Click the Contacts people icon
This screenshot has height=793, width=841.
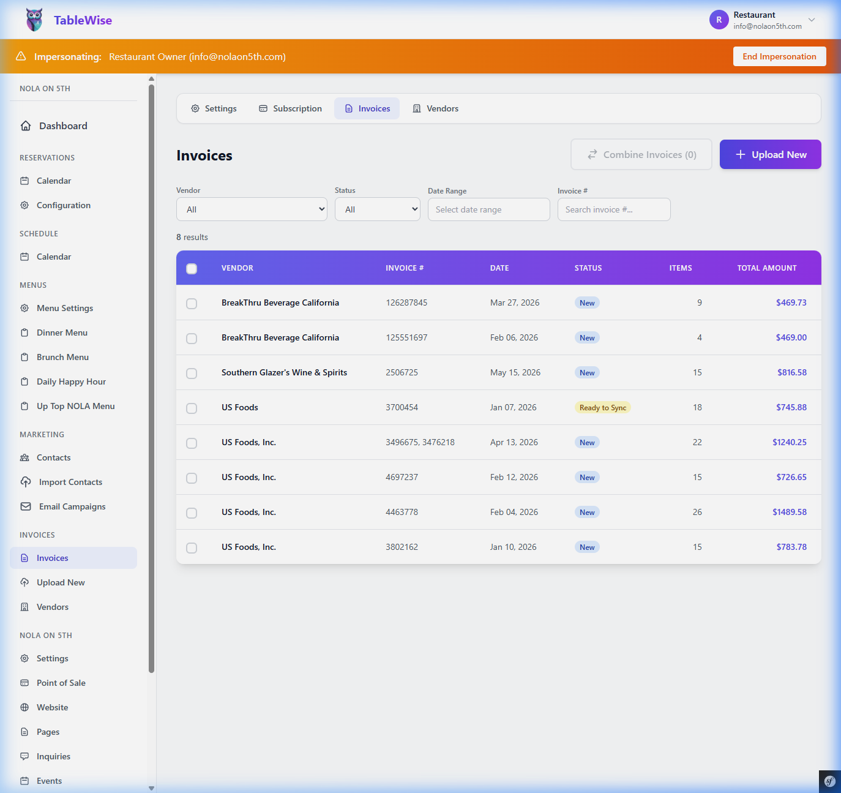click(24, 457)
